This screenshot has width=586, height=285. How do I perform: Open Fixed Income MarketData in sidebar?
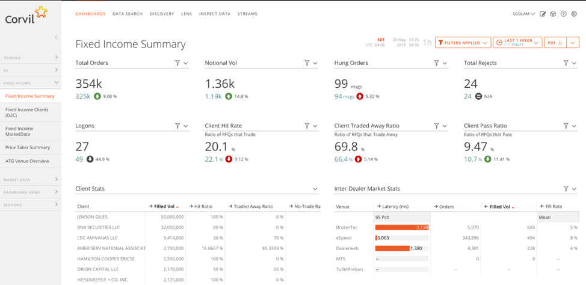31,131
